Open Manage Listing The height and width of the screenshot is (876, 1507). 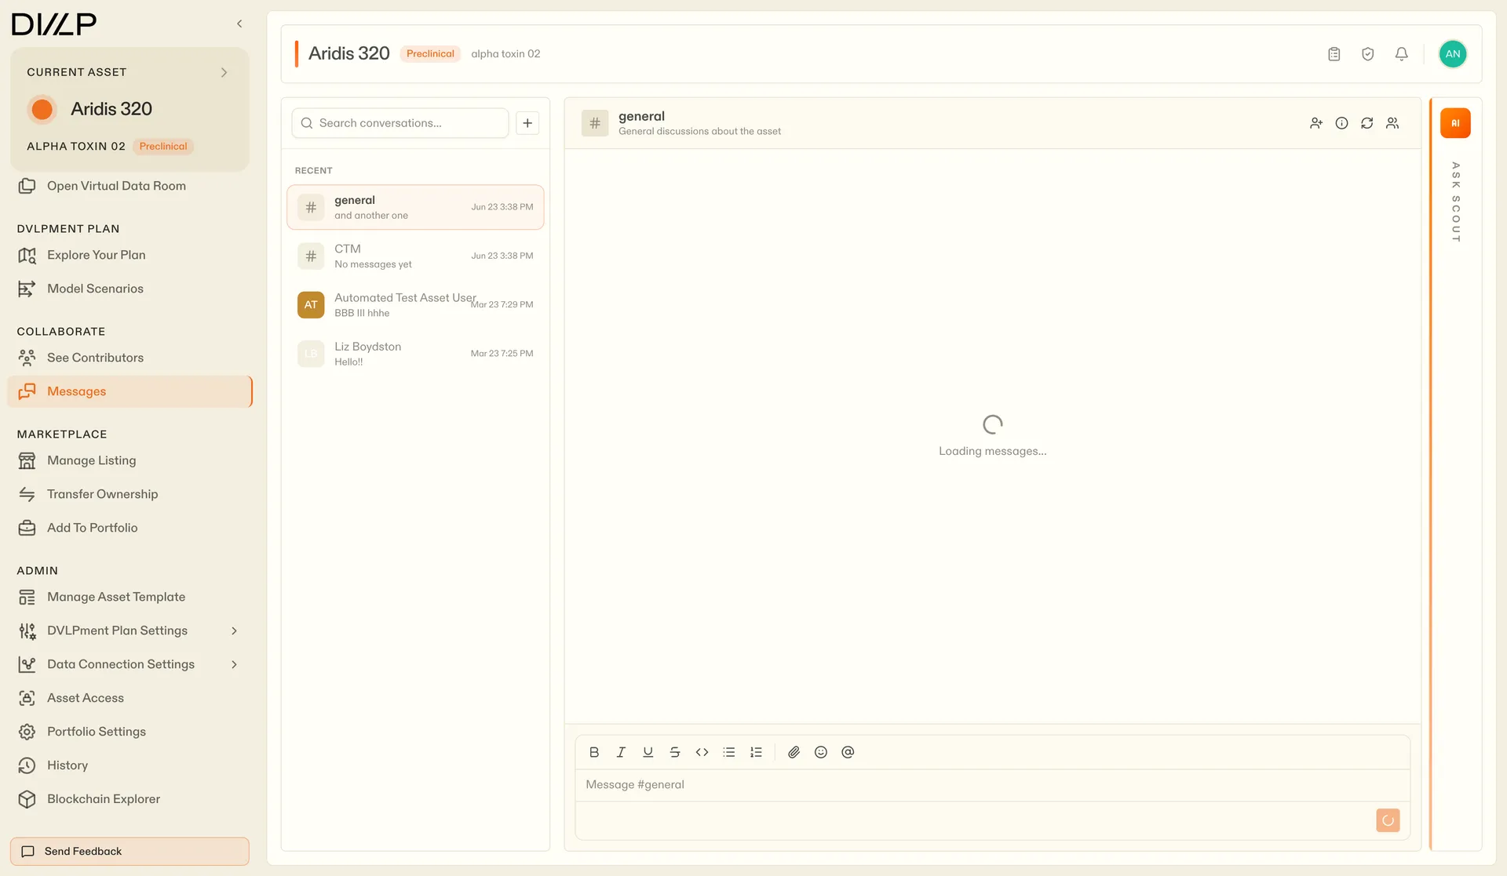[x=91, y=460]
